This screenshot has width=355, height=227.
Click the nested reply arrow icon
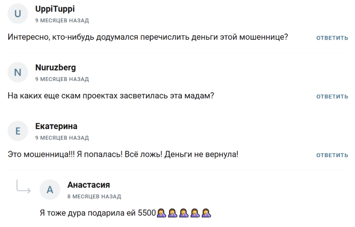point(23,187)
